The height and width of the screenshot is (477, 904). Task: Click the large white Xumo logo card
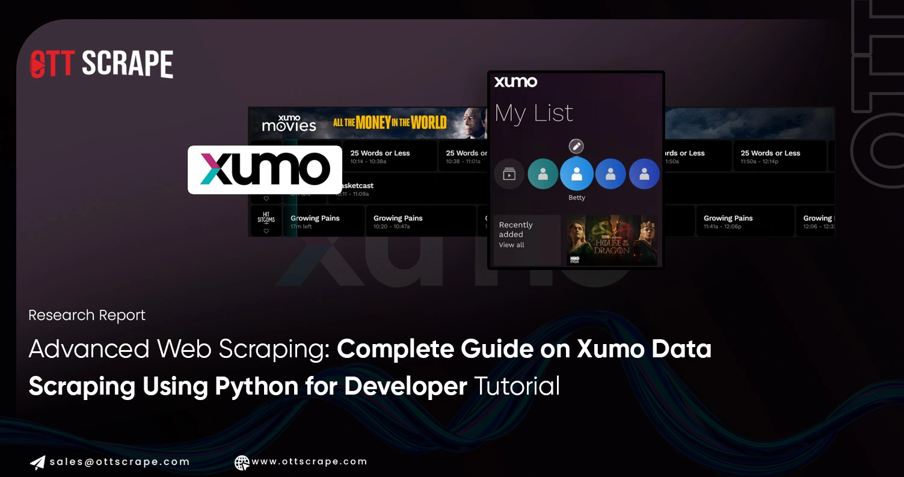[x=265, y=170]
